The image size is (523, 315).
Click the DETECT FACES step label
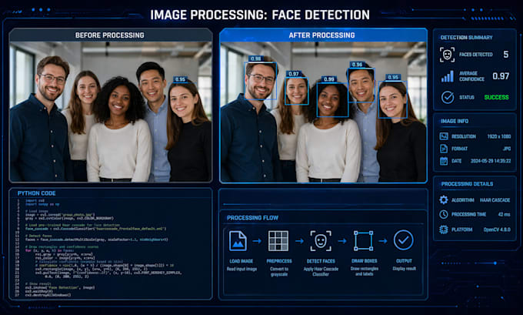(321, 261)
